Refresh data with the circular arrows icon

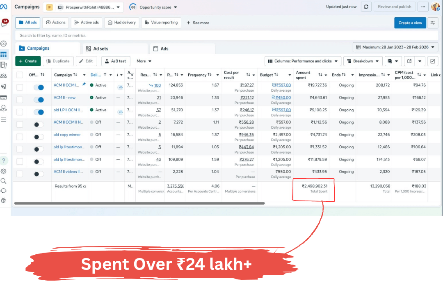coord(366,7)
